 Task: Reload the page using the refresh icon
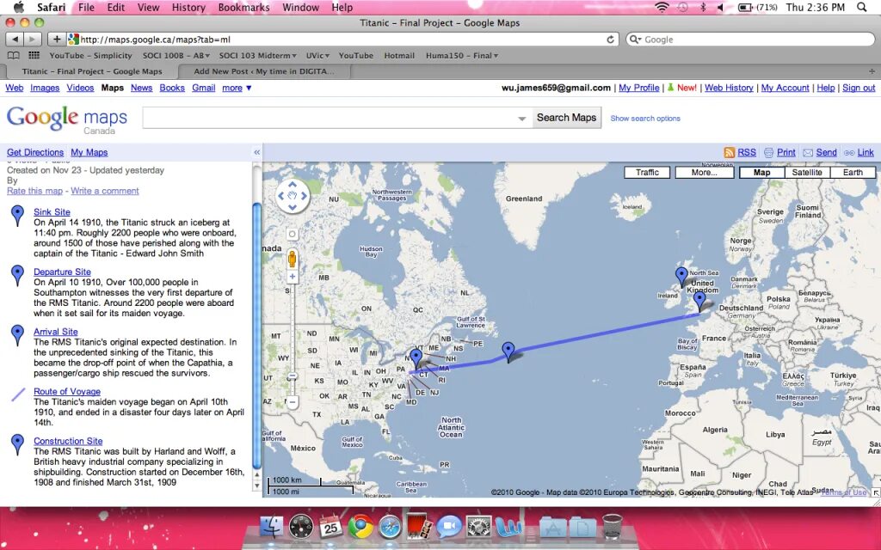(x=610, y=40)
